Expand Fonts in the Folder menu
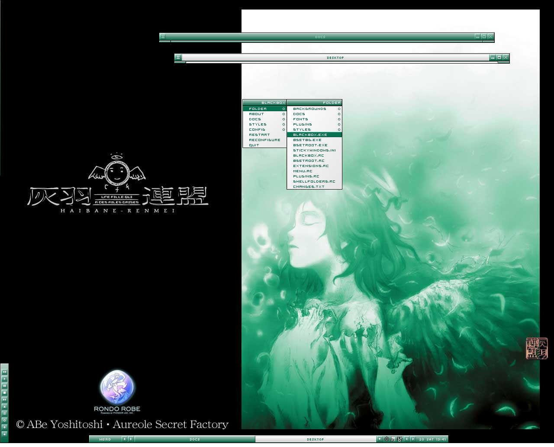 pyautogui.click(x=314, y=119)
